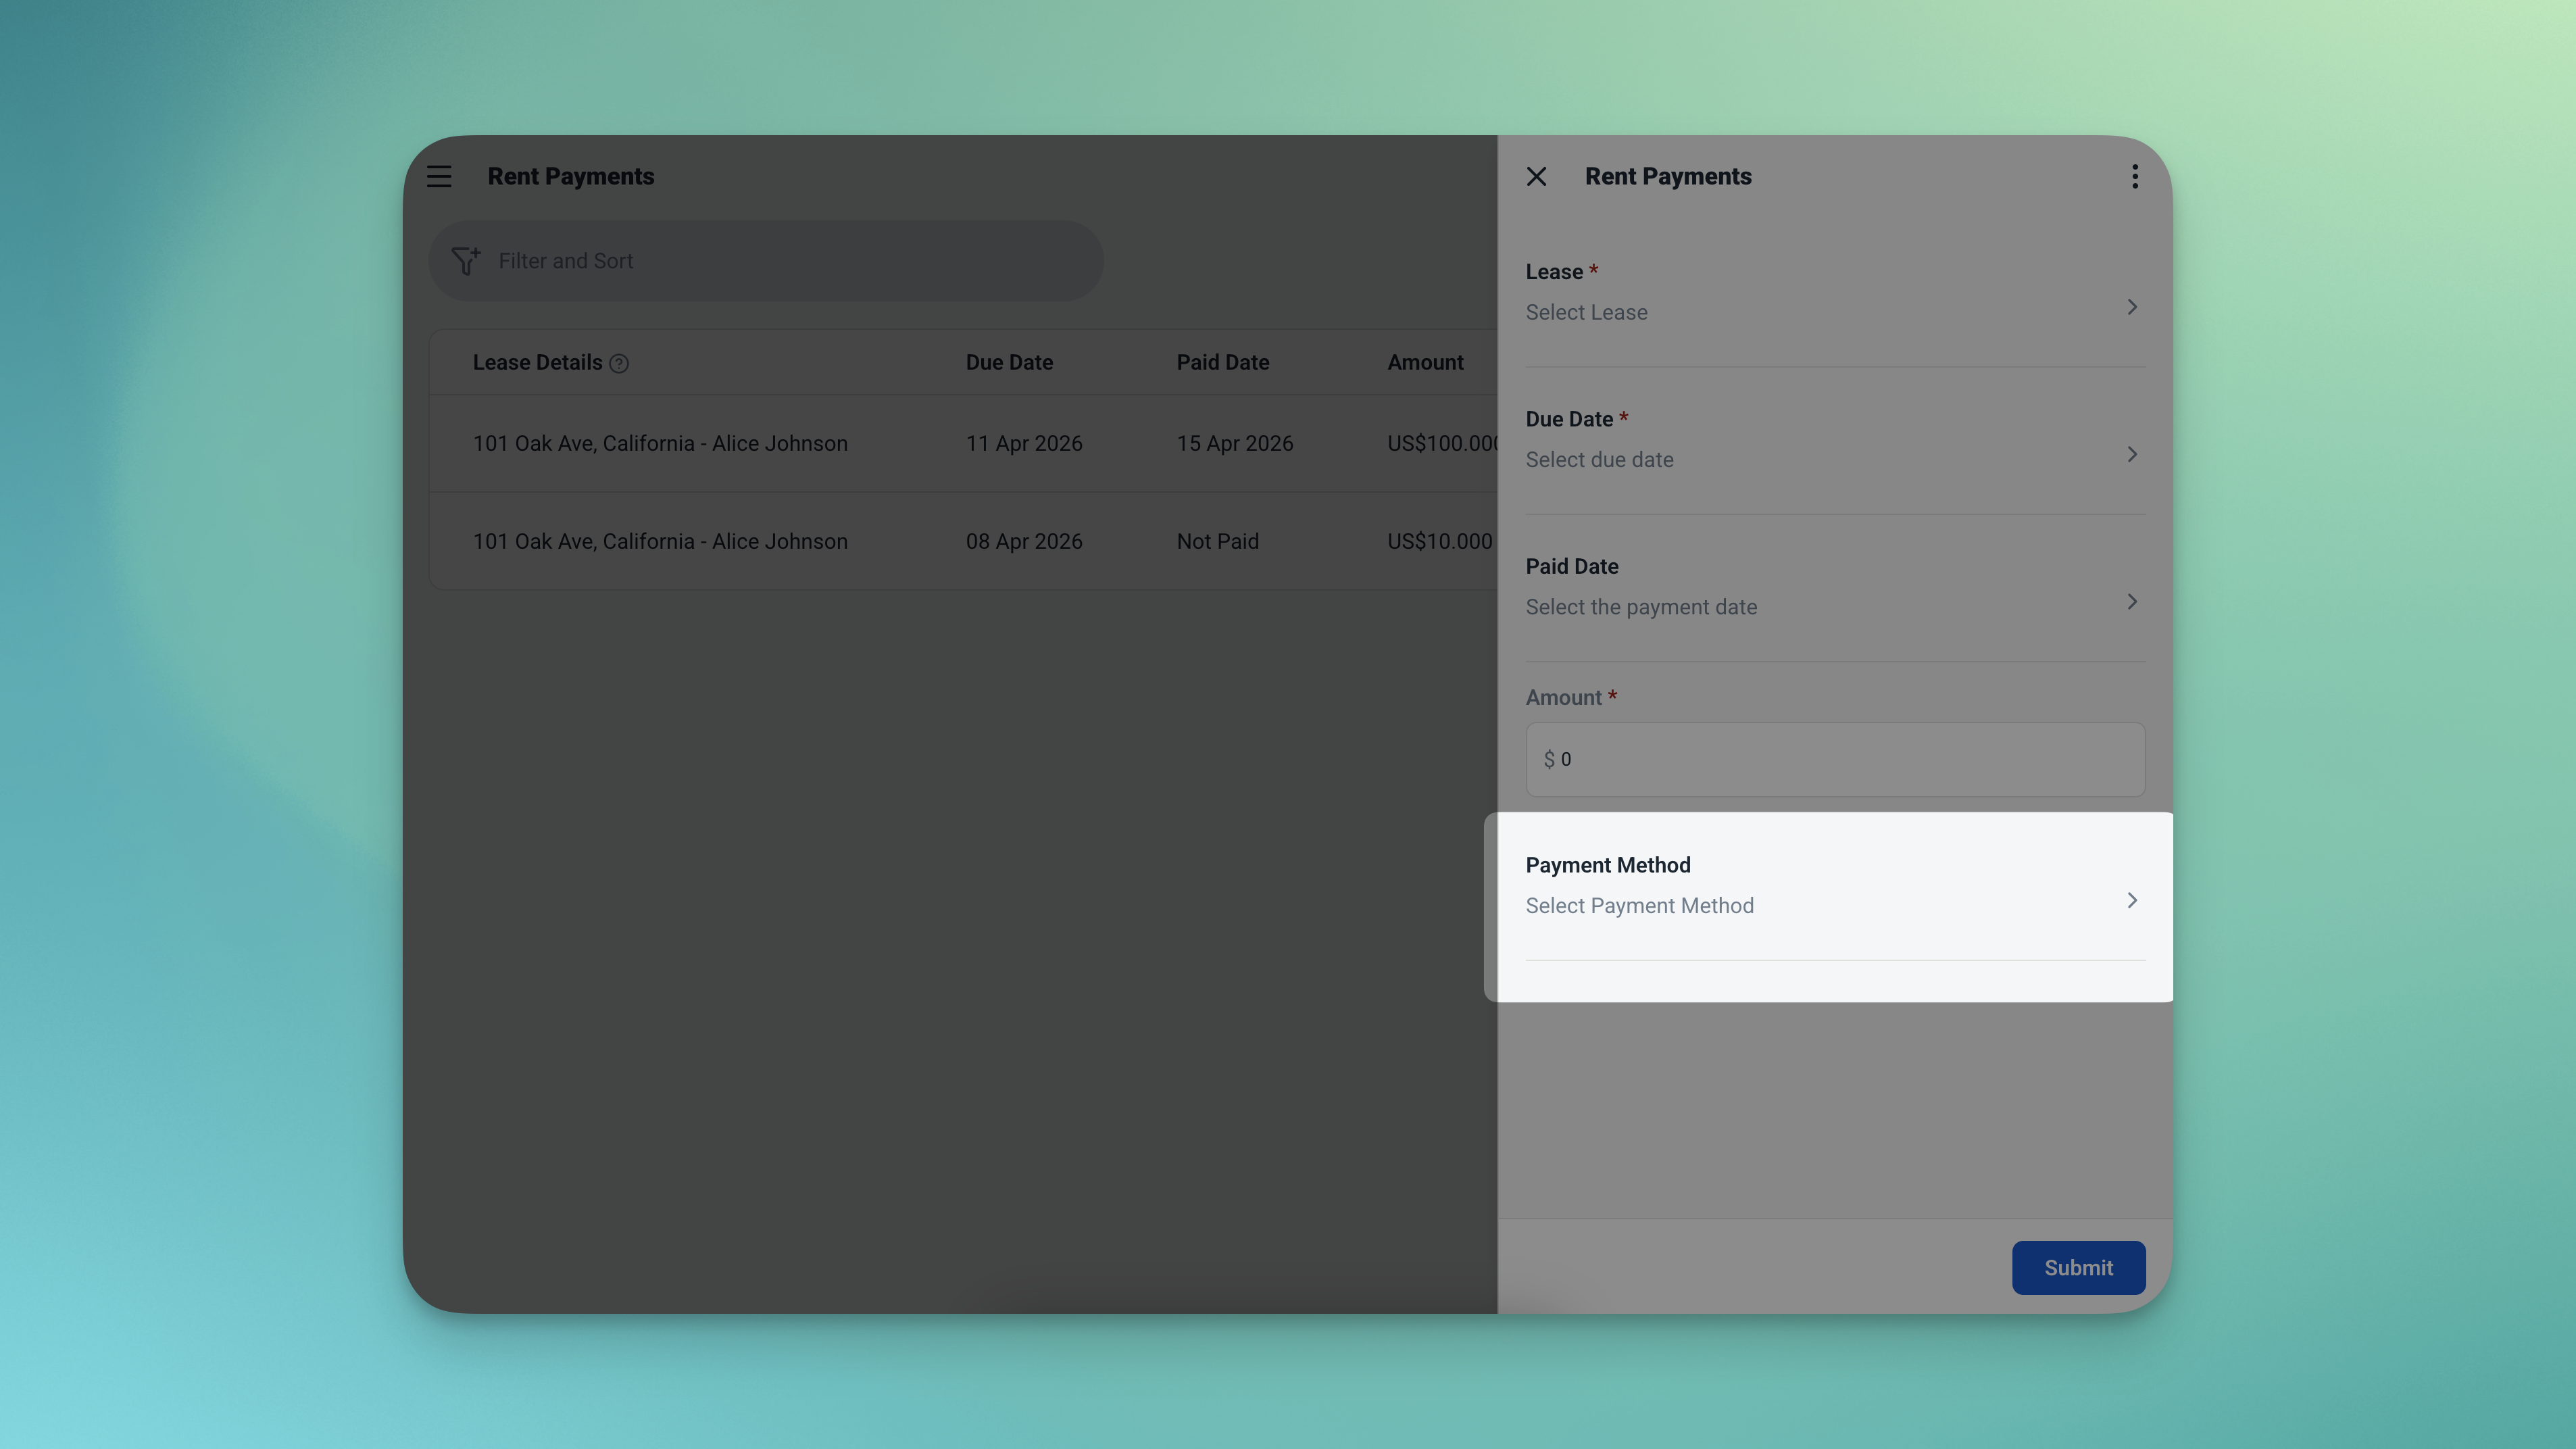The width and height of the screenshot is (2576, 1449).
Task: Click the Filter and Sort funnel icon
Action: (x=466, y=260)
